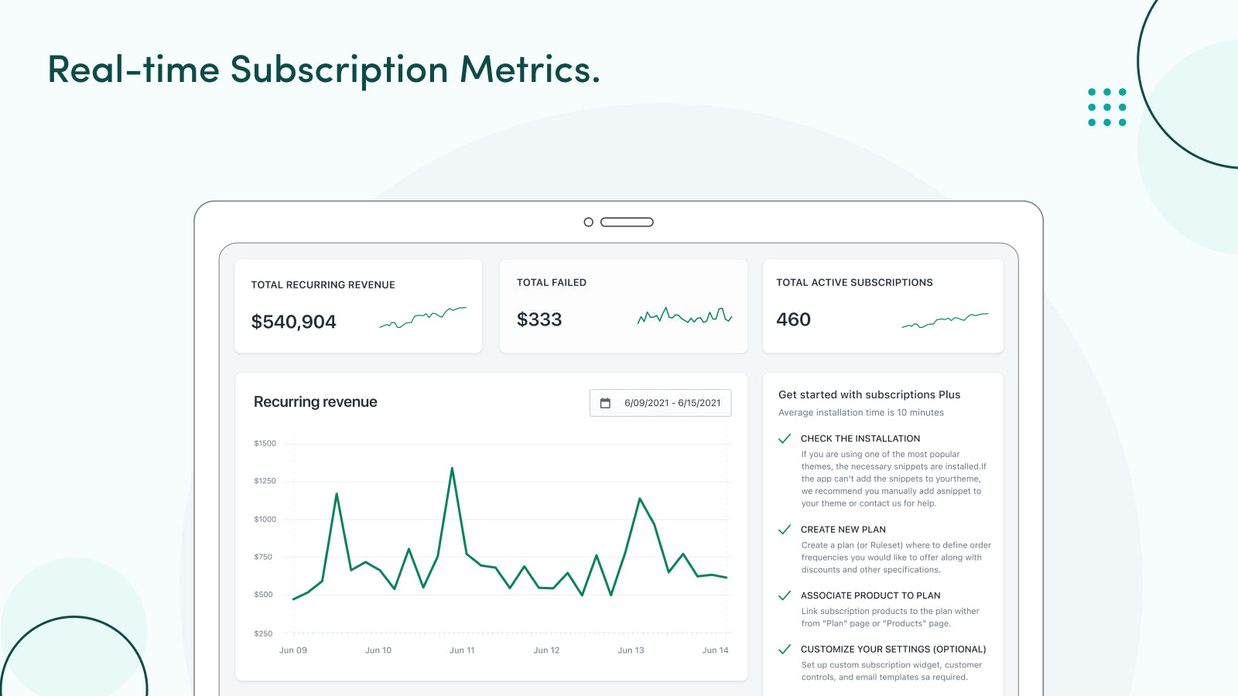Click the Total Failed sparkline chart
Screen dimensions: 1238x696
(x=684, y=317)
